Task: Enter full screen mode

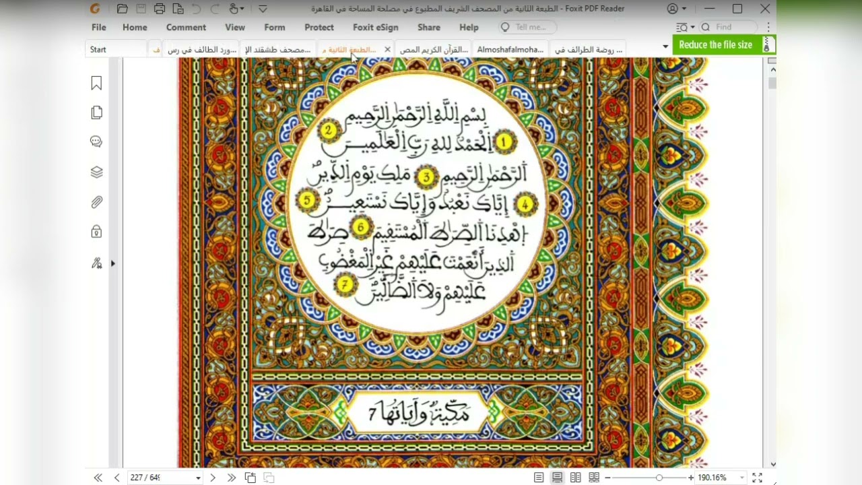Action: pyautogui.click(x=757, y=478)
